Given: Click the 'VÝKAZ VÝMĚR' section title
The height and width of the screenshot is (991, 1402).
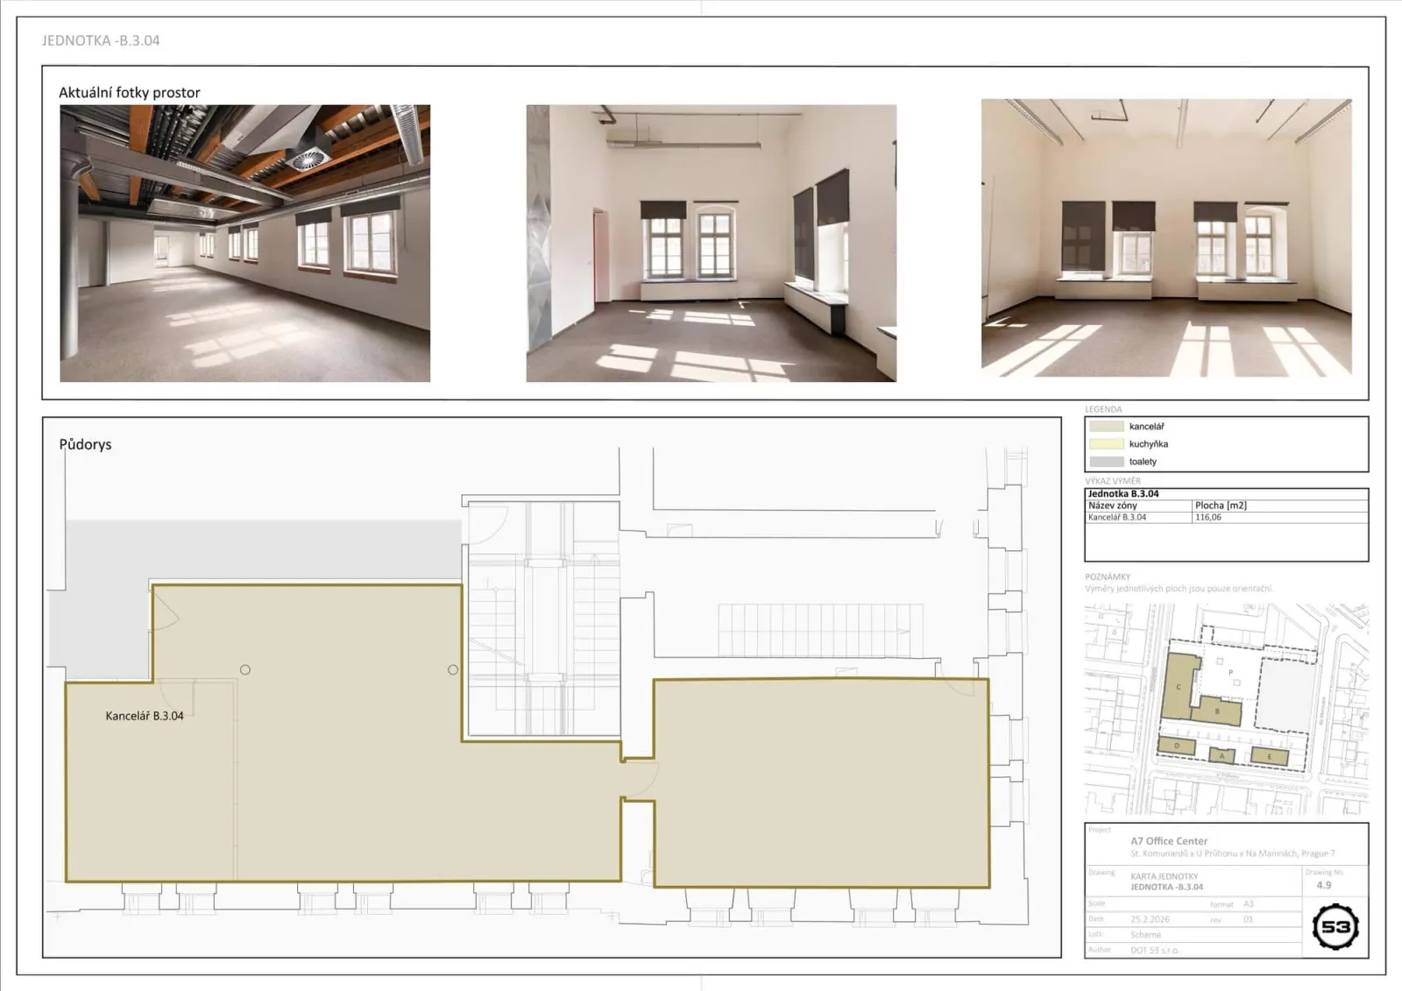Looking at the screenshot, I should tap(1113, 481).
